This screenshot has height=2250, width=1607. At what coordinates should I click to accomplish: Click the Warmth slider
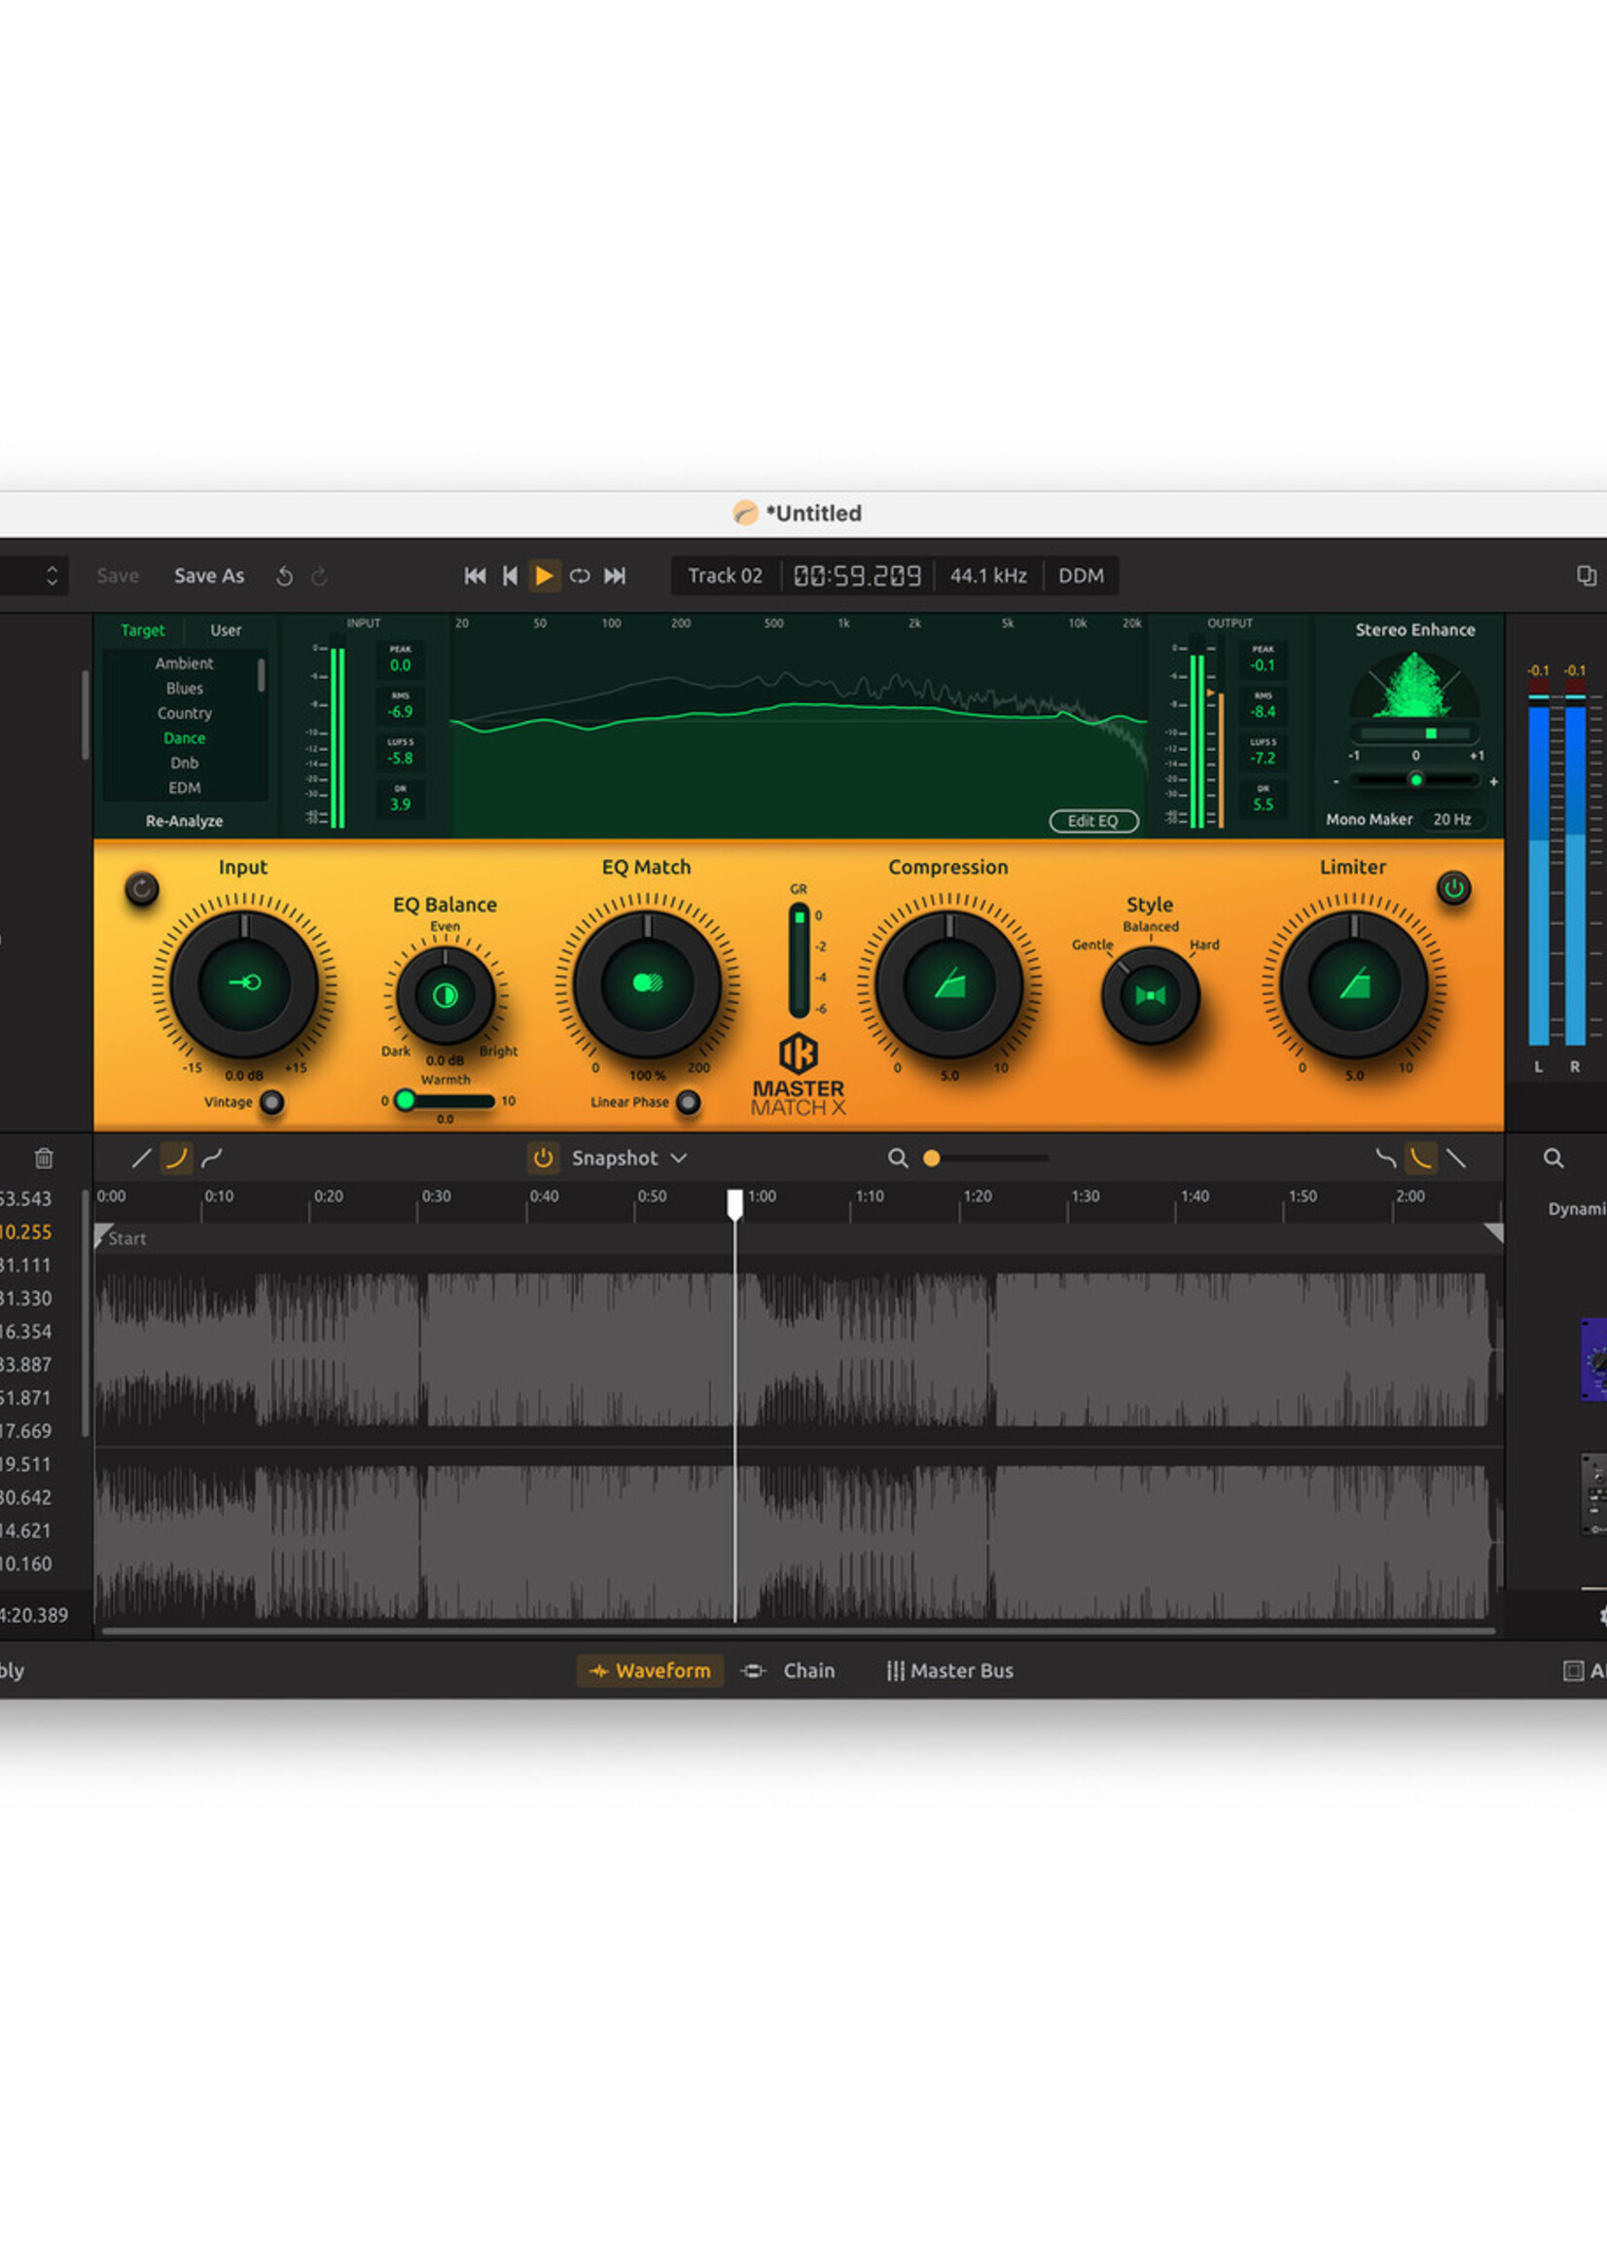(x=445, y=1100)
